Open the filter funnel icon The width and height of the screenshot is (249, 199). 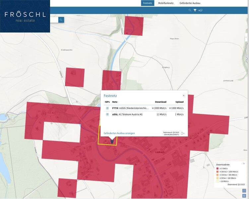click(x=195, y=10)
